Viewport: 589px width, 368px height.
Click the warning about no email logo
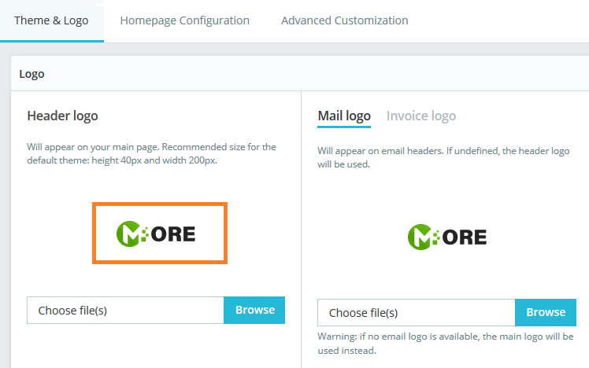[x=446, y=344]
